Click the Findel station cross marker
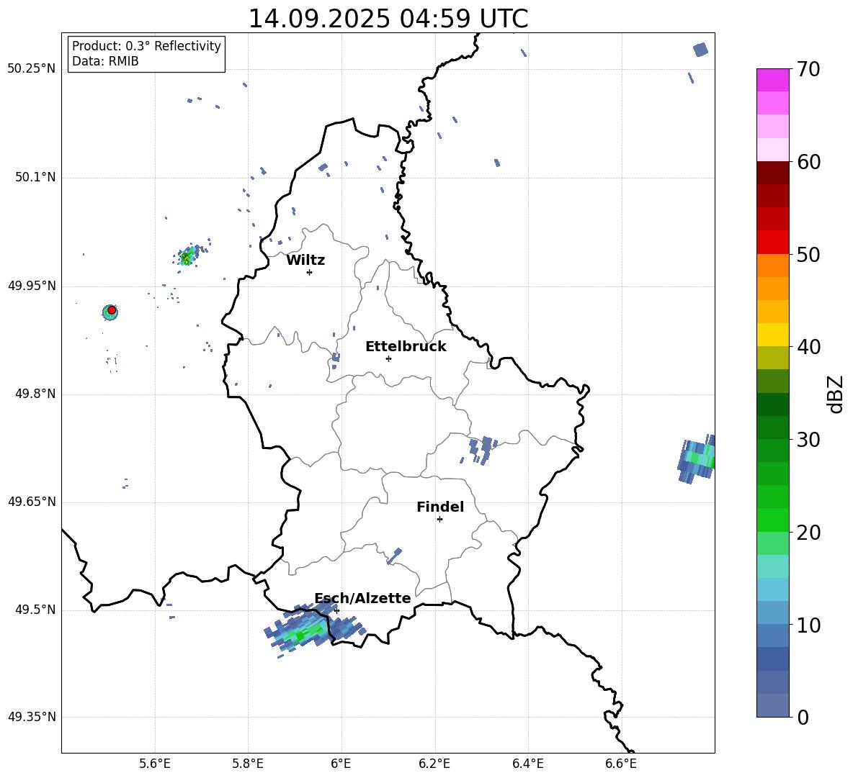This screenshot has width=853, height=778. [439, 519]
